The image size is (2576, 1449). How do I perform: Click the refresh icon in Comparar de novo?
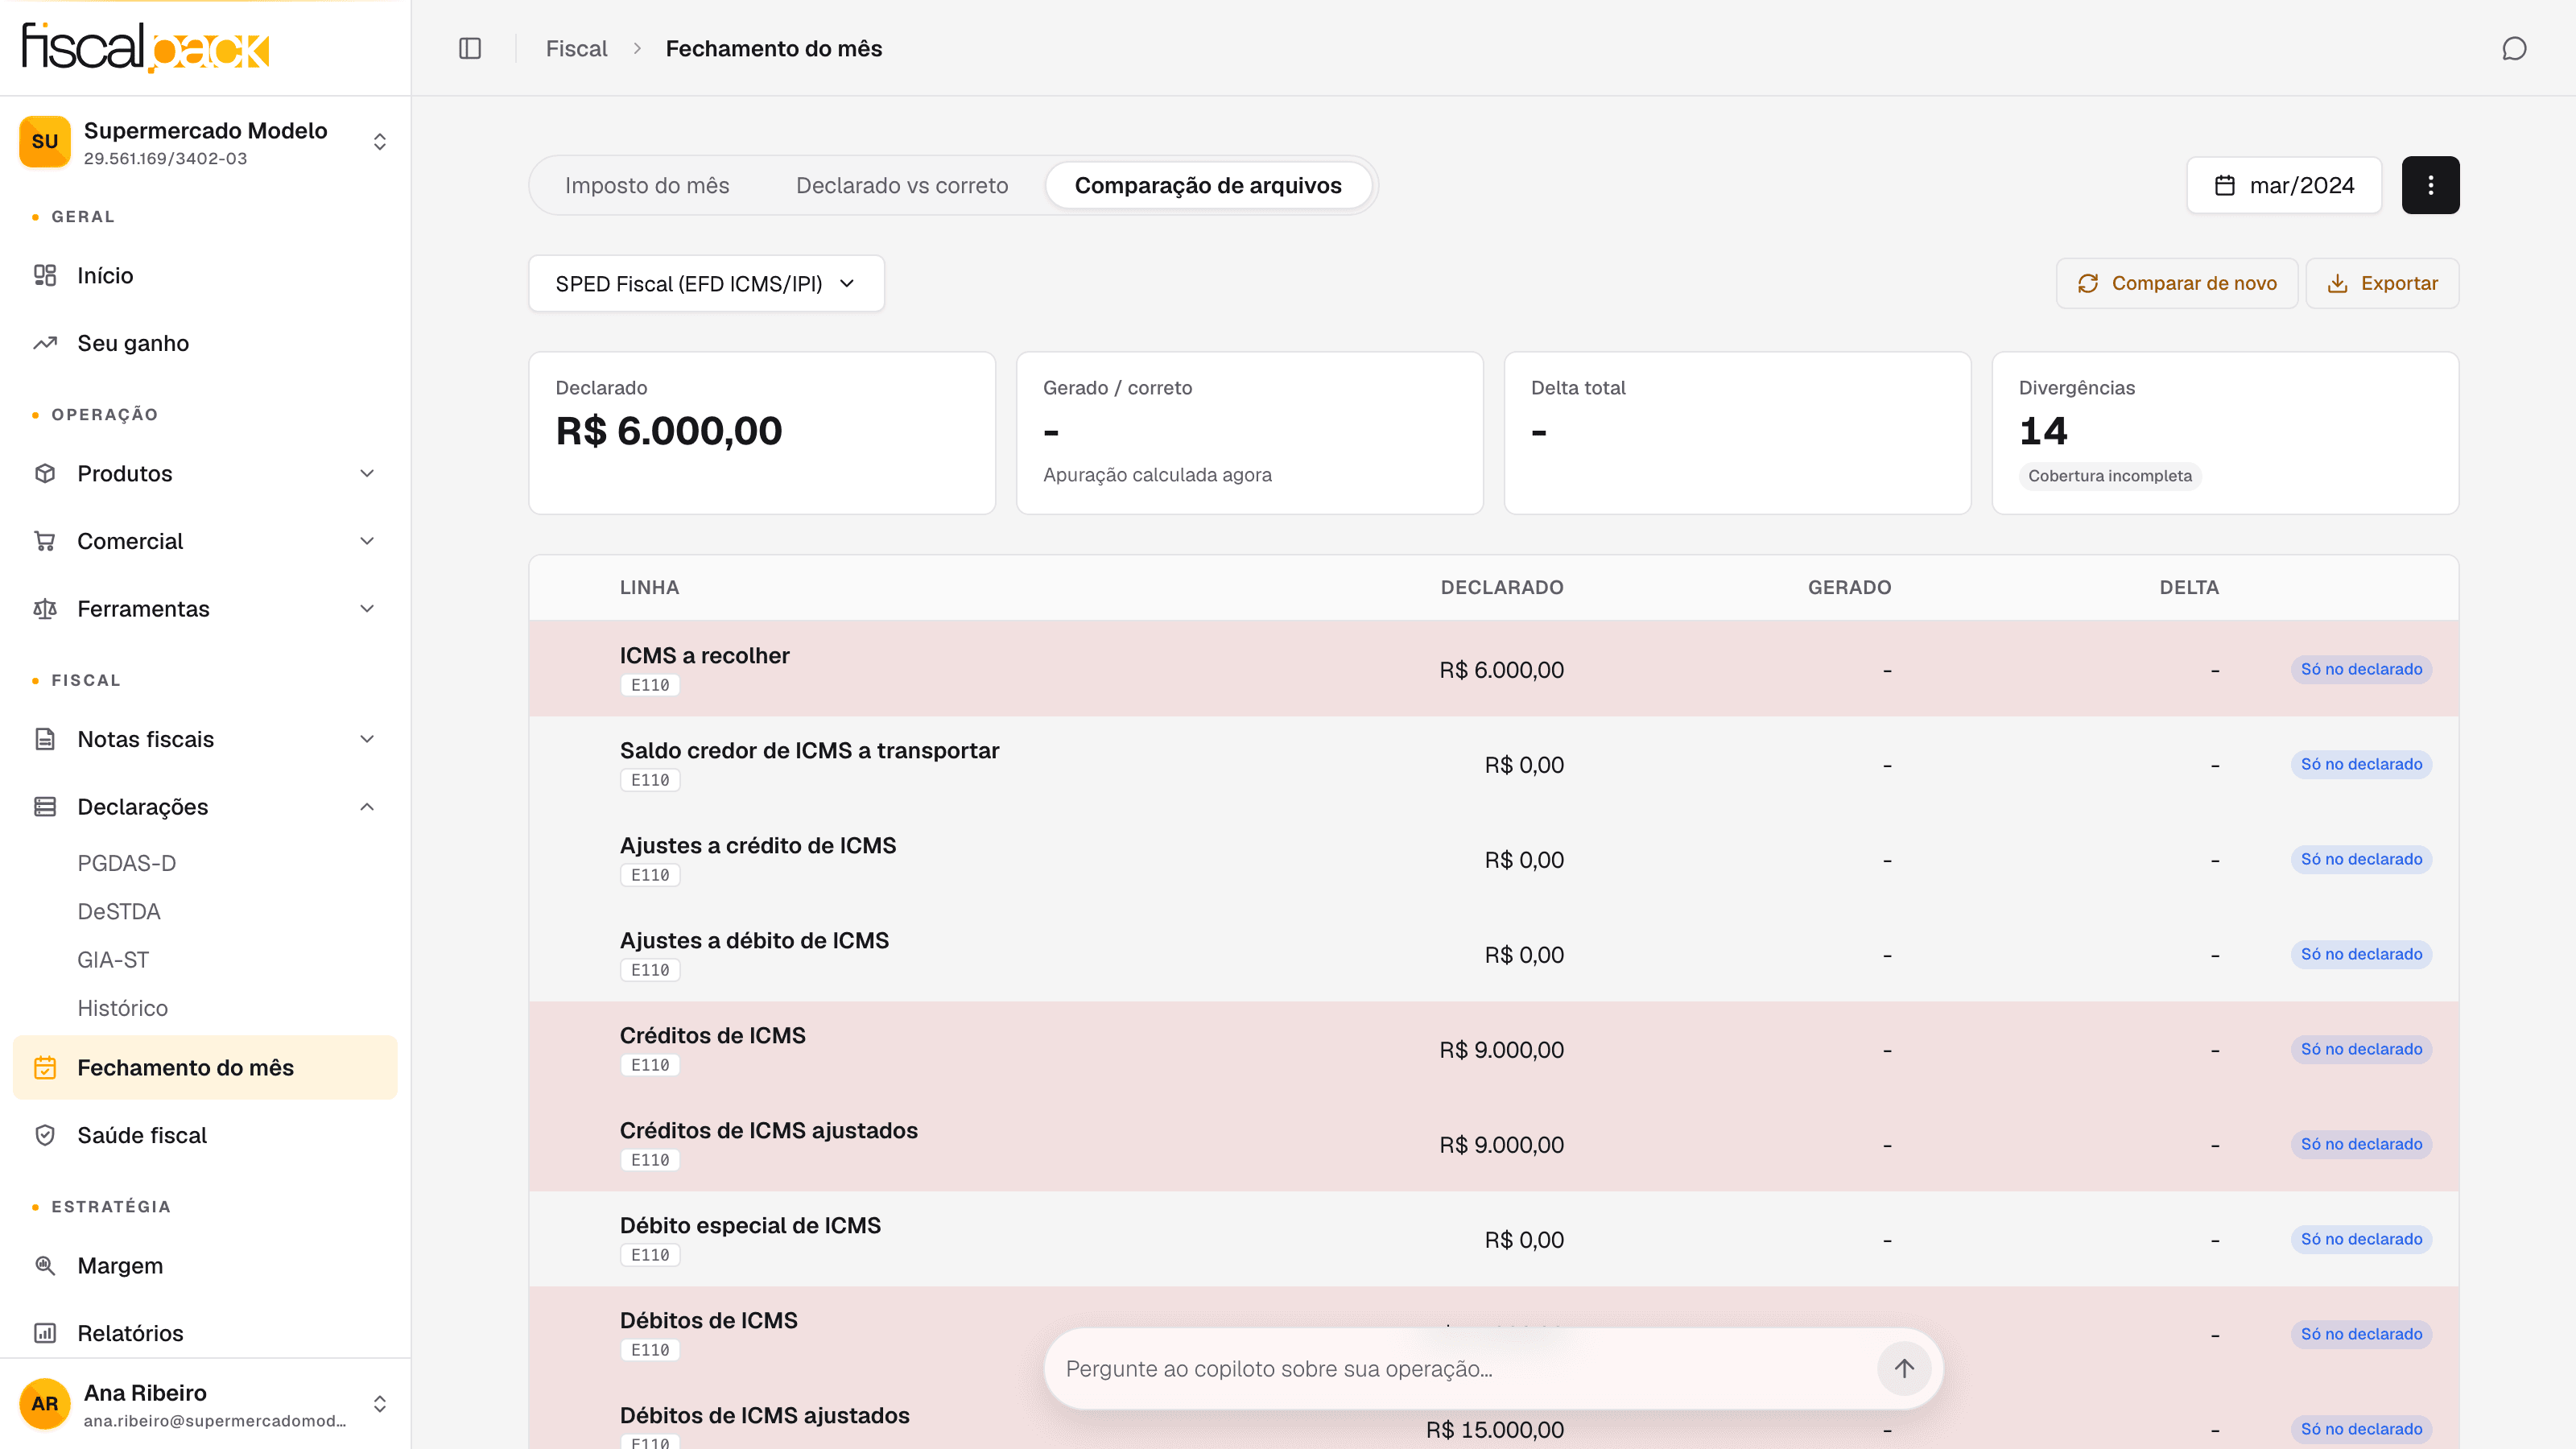point(2088,283)
